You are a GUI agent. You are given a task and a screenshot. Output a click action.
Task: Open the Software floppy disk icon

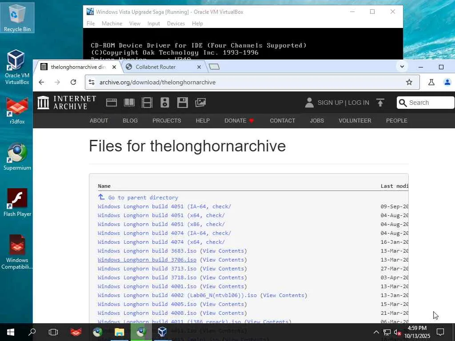click(183, 103)
